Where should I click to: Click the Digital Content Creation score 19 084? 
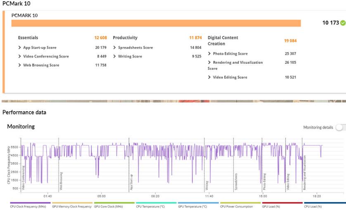[290, 41]
